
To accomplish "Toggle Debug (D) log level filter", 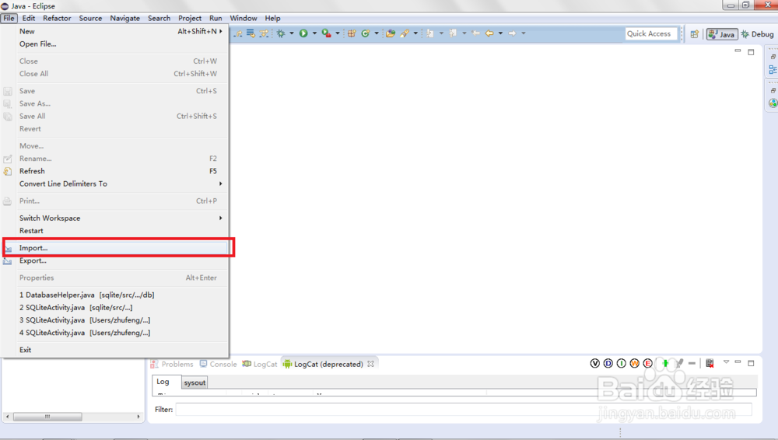I will [x=608, y=364].
